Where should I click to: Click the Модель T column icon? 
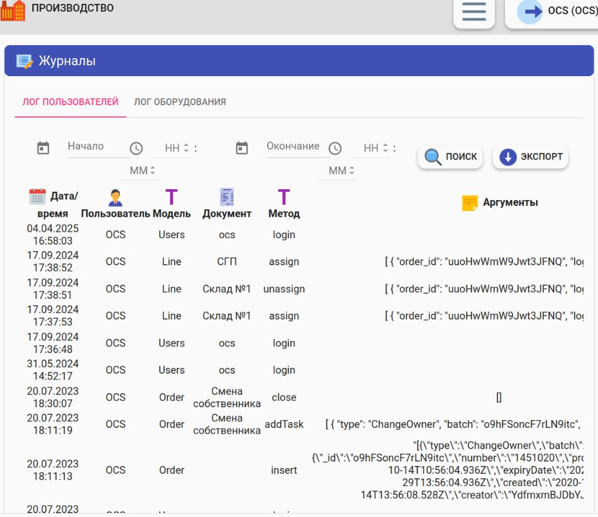click(x=171, y=197)
